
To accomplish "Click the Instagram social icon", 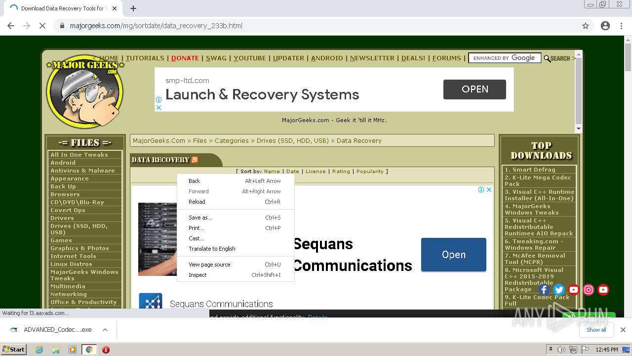I will tap(589, 290).
